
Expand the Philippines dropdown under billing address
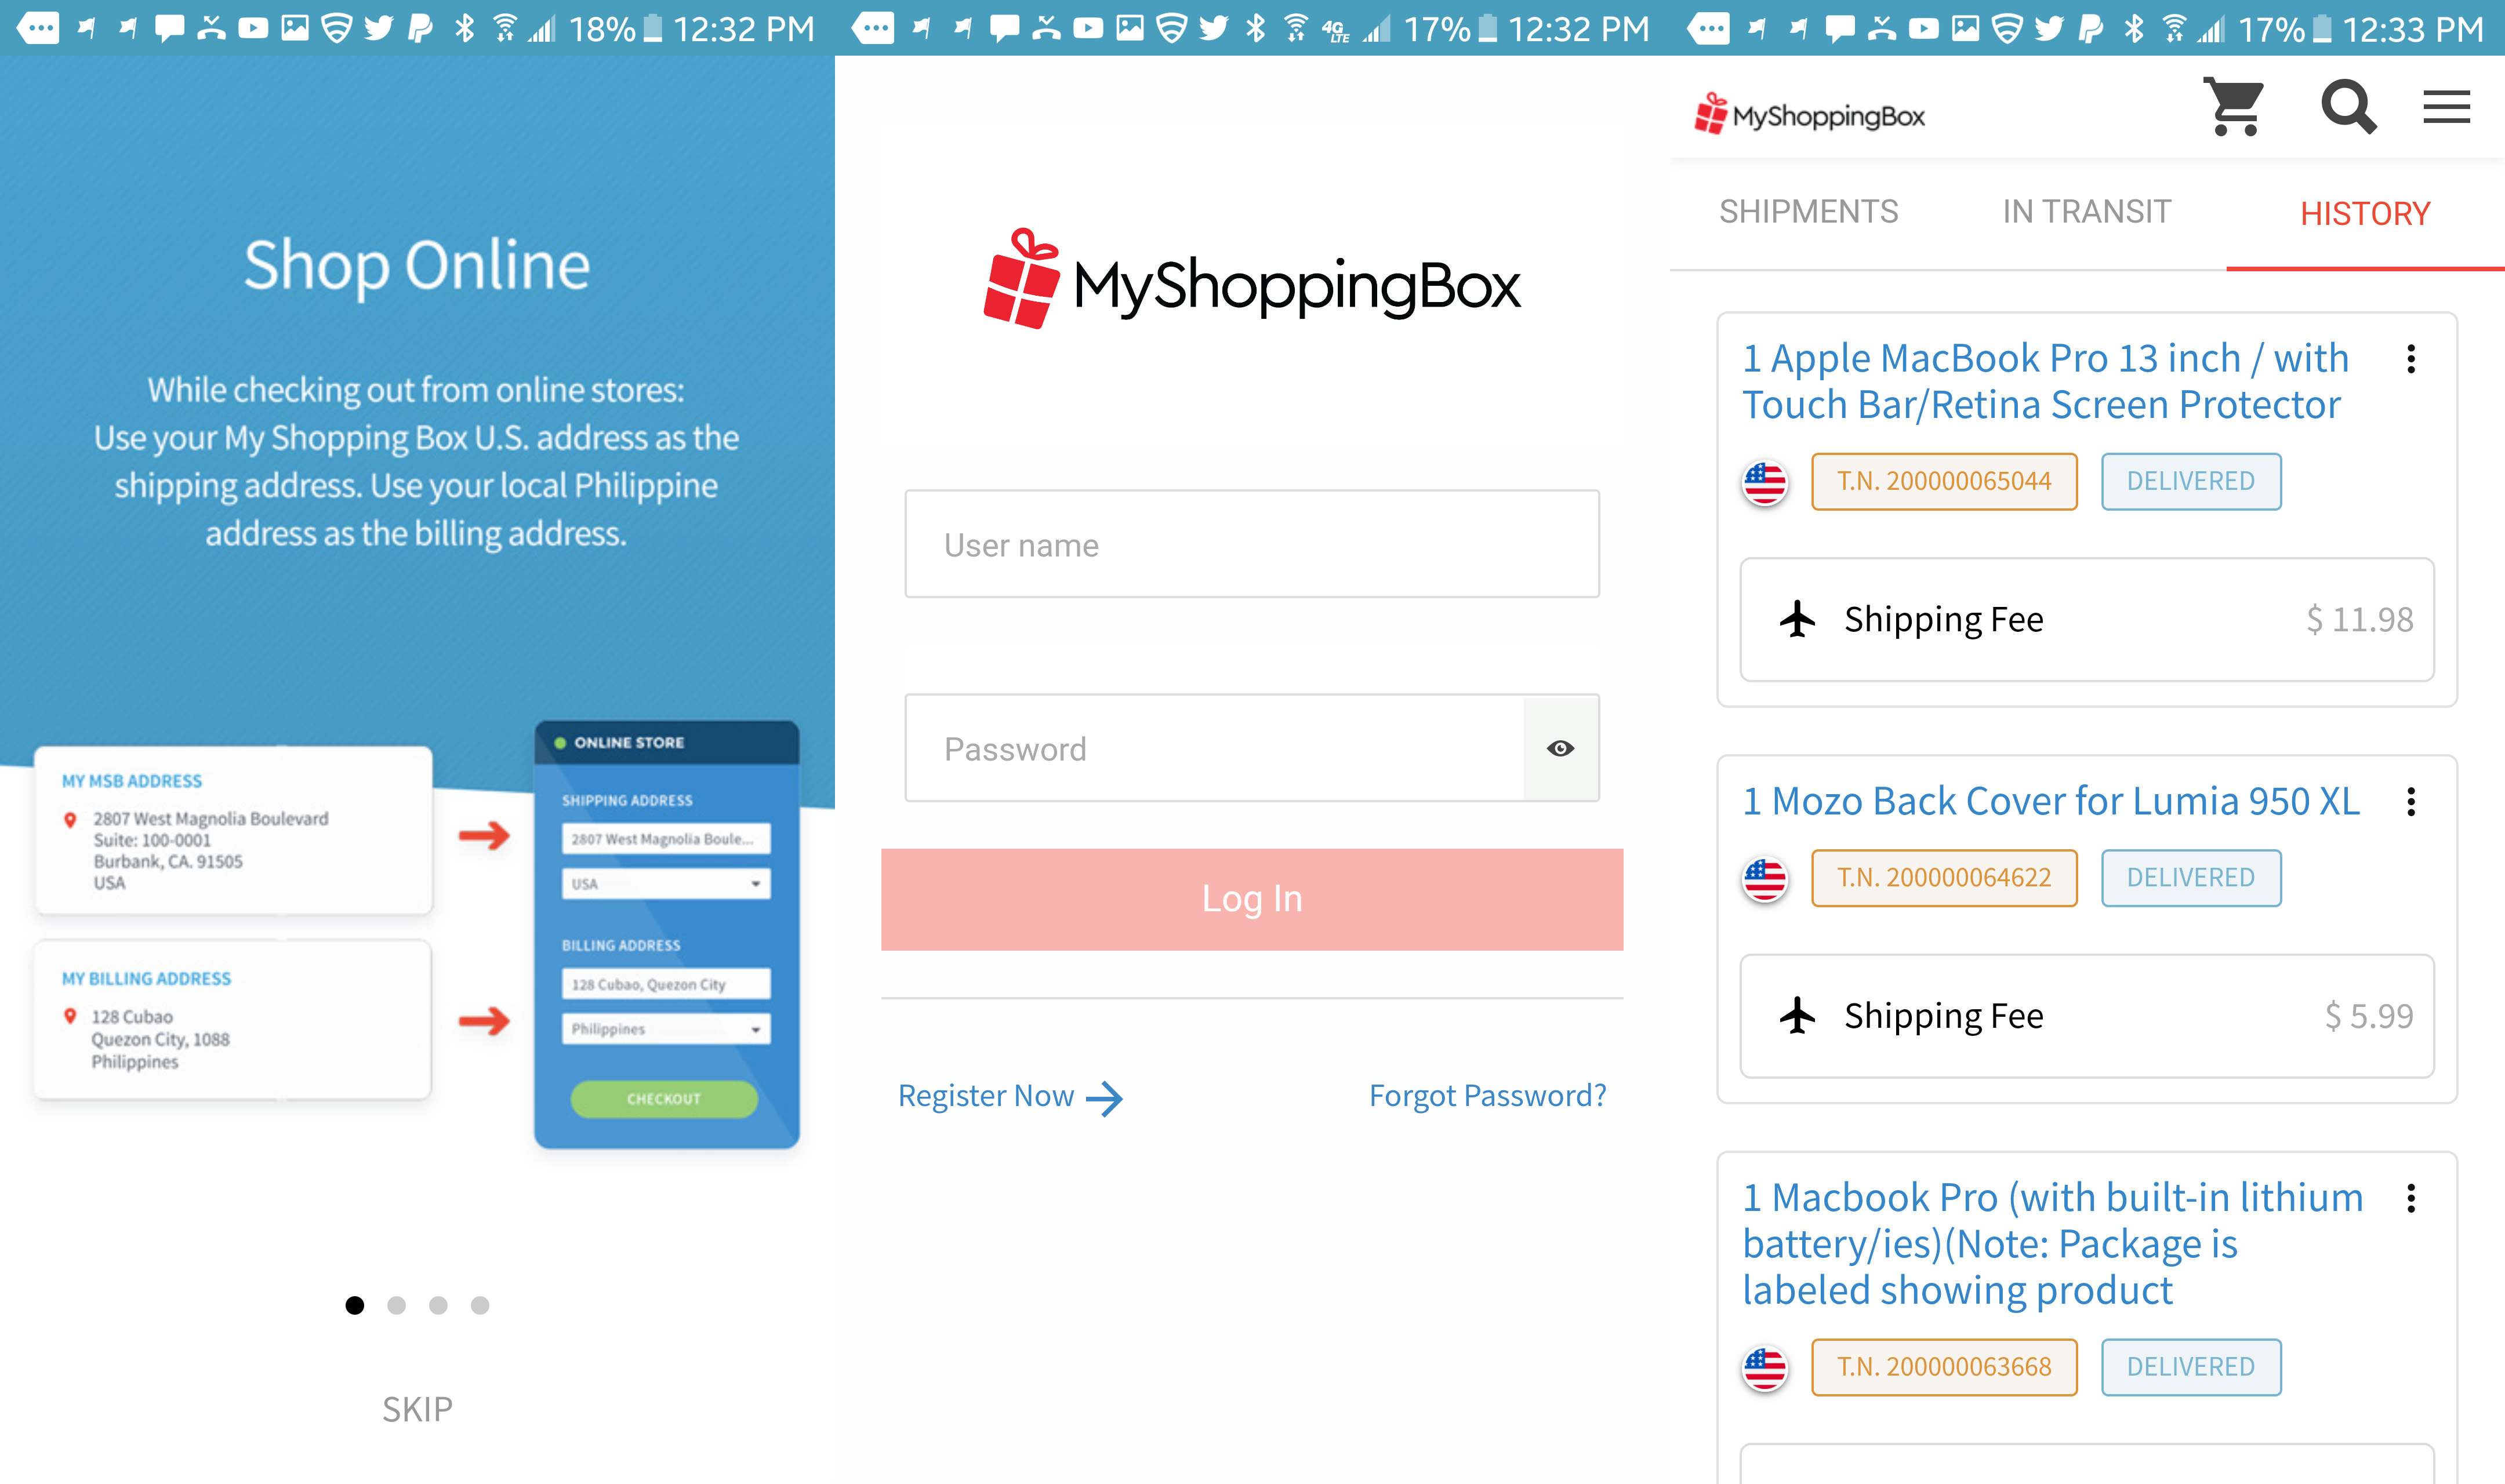click(666, 1029)
